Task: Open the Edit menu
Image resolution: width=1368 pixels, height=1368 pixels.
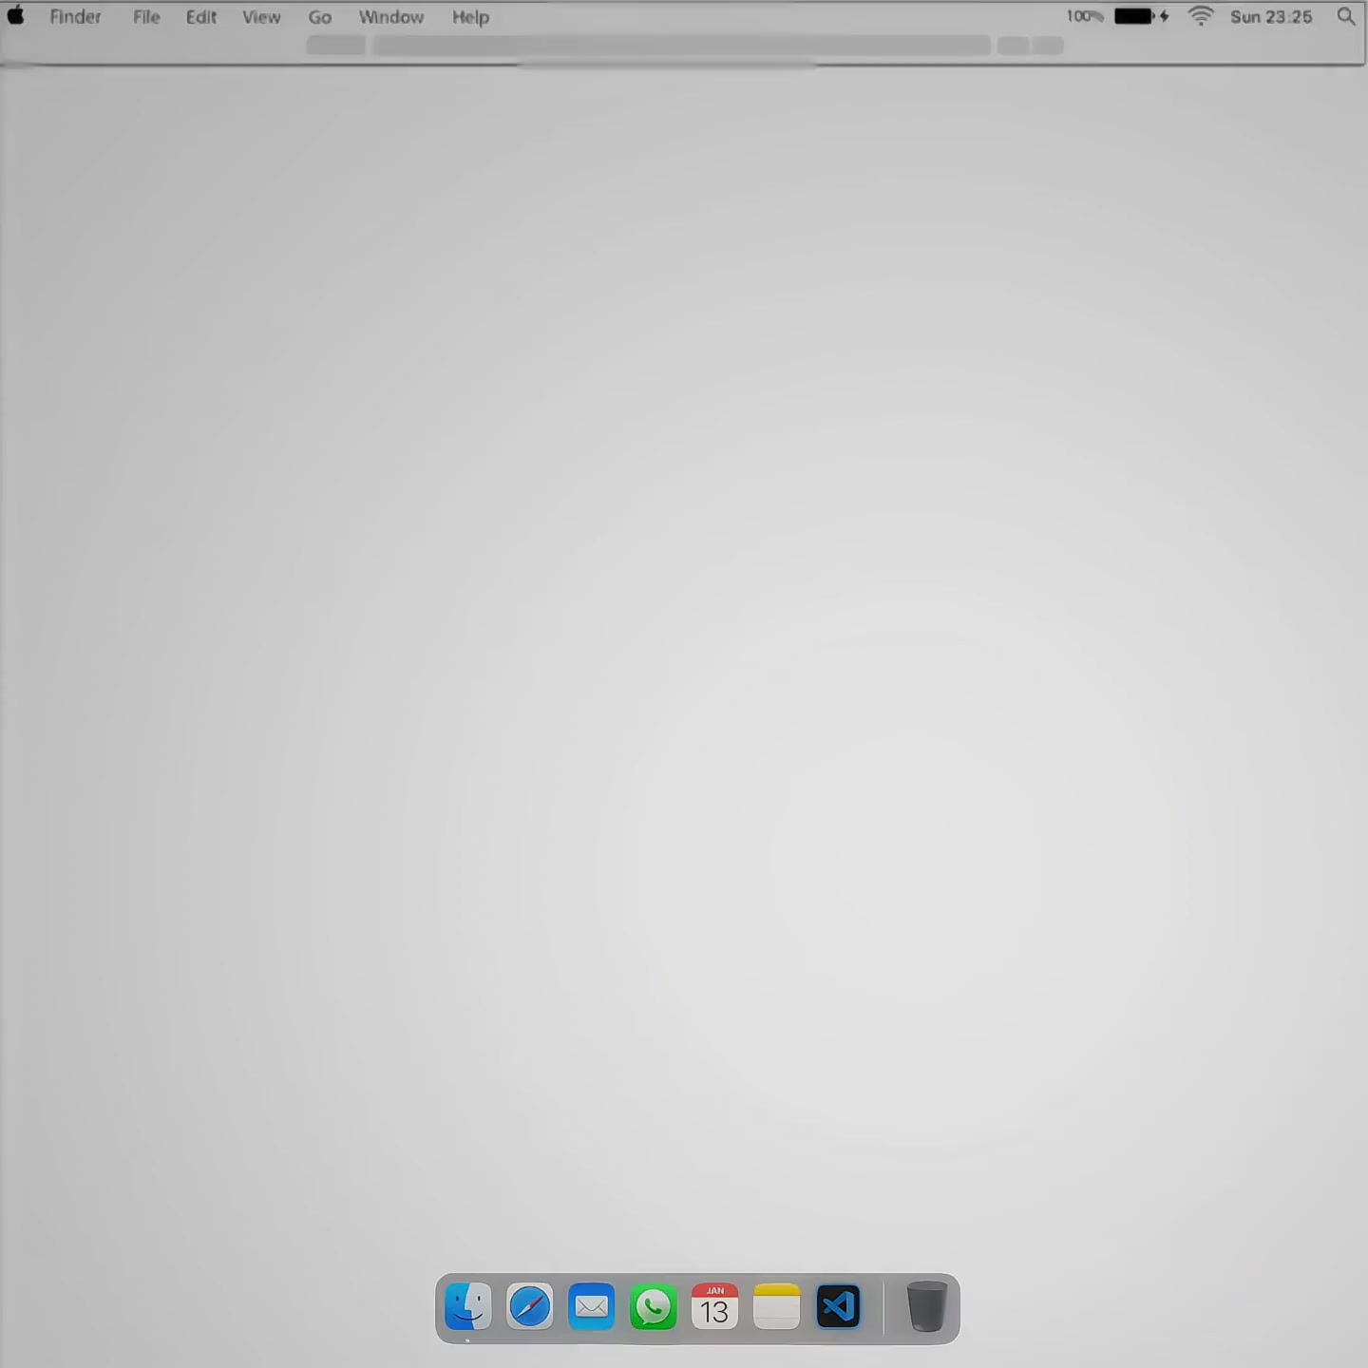Action: point(201,17)
